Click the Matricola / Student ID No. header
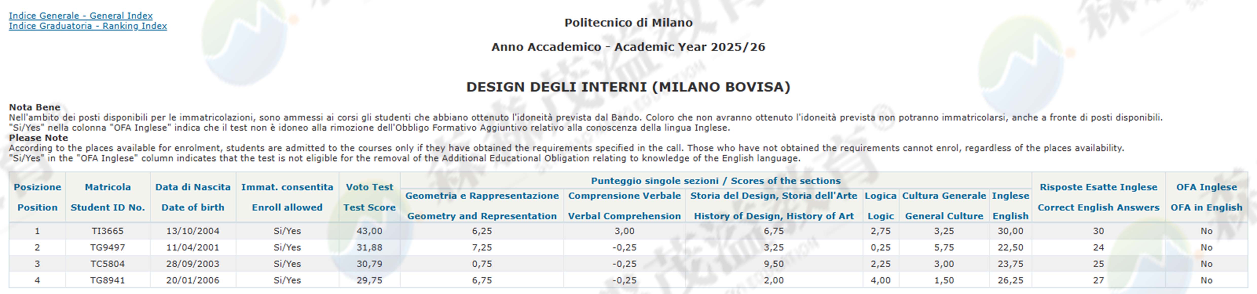1257x294 pixels. 108,197
